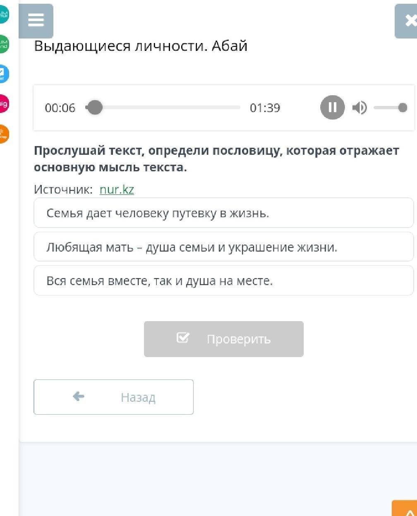Click the orange circle sidebar icon
The image size is (417, 516).
click(x=4, y=134)
